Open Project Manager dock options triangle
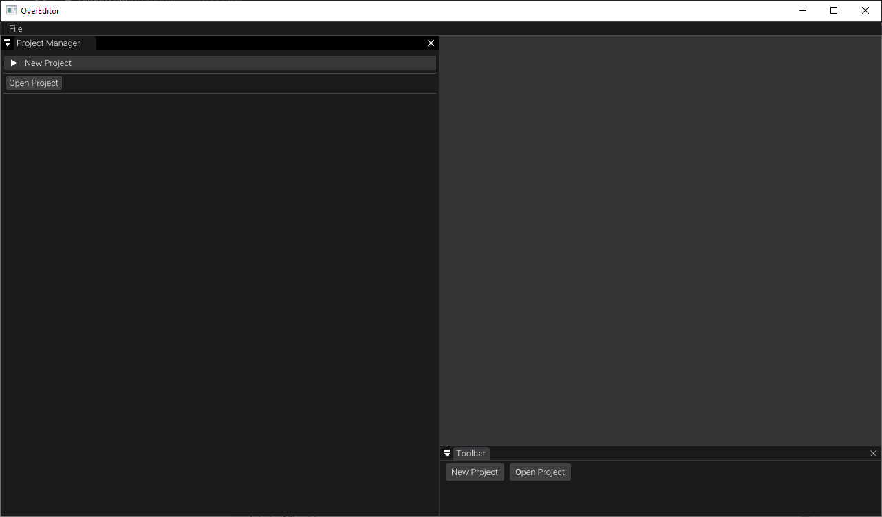Screen dimensions: 882x517 pos(7,43)
